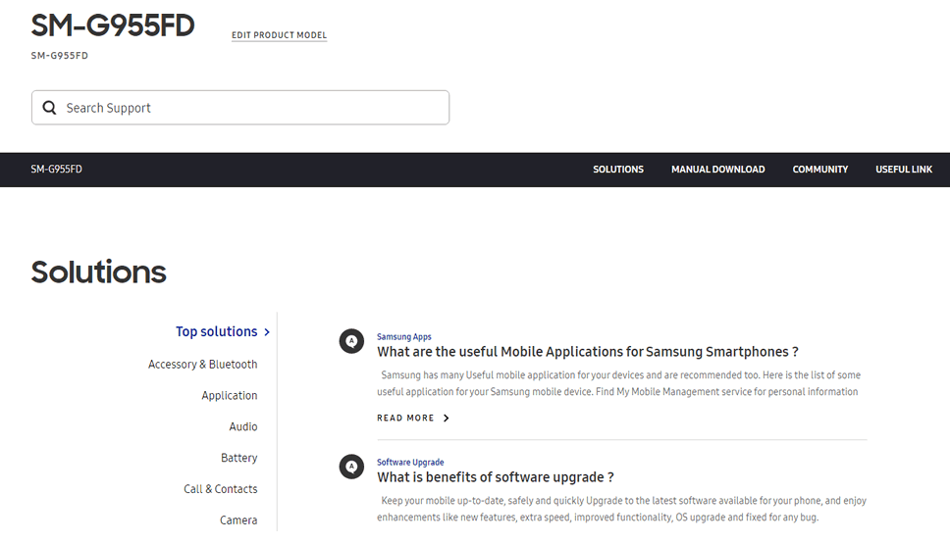The image size is (950, 544).
Task: Open COMMUNITY navigation item
Action: coord(820,170)
